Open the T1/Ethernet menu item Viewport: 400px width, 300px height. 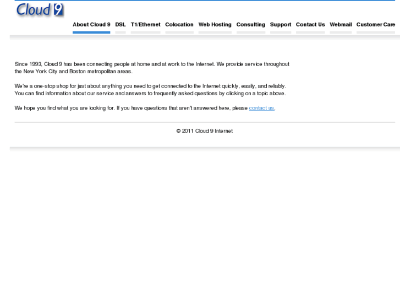145,25
